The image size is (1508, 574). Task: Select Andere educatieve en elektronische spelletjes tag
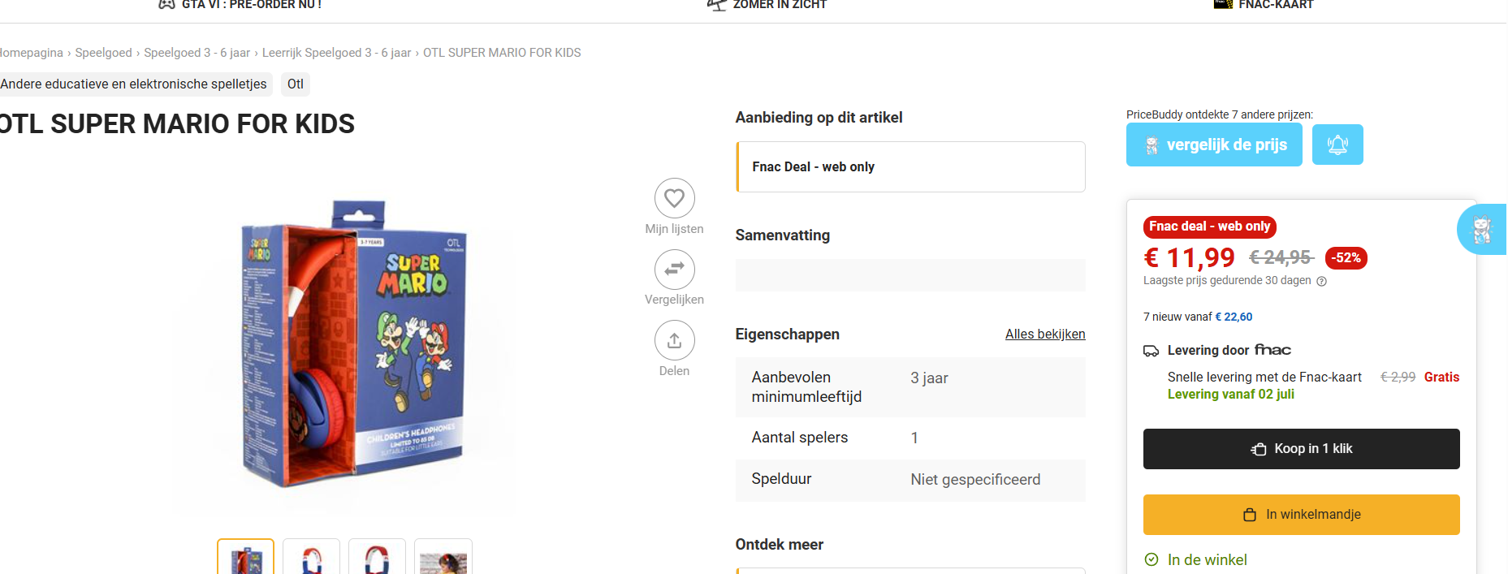point(133,84)
